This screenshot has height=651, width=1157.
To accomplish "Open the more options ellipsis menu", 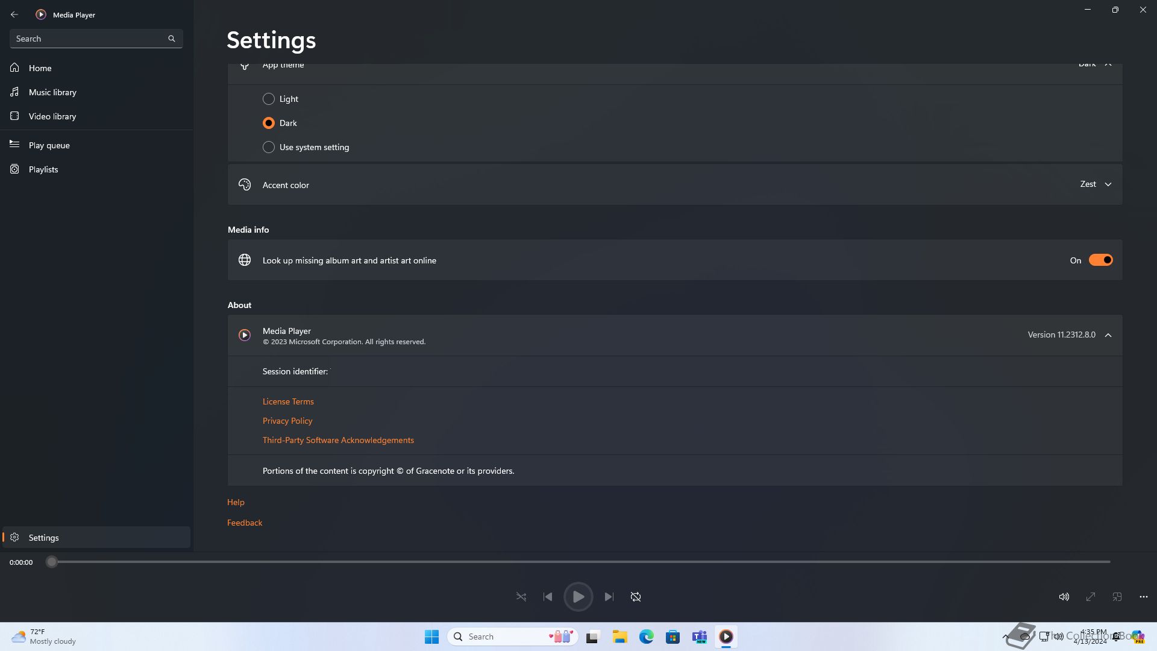I will coord(1144,597).
